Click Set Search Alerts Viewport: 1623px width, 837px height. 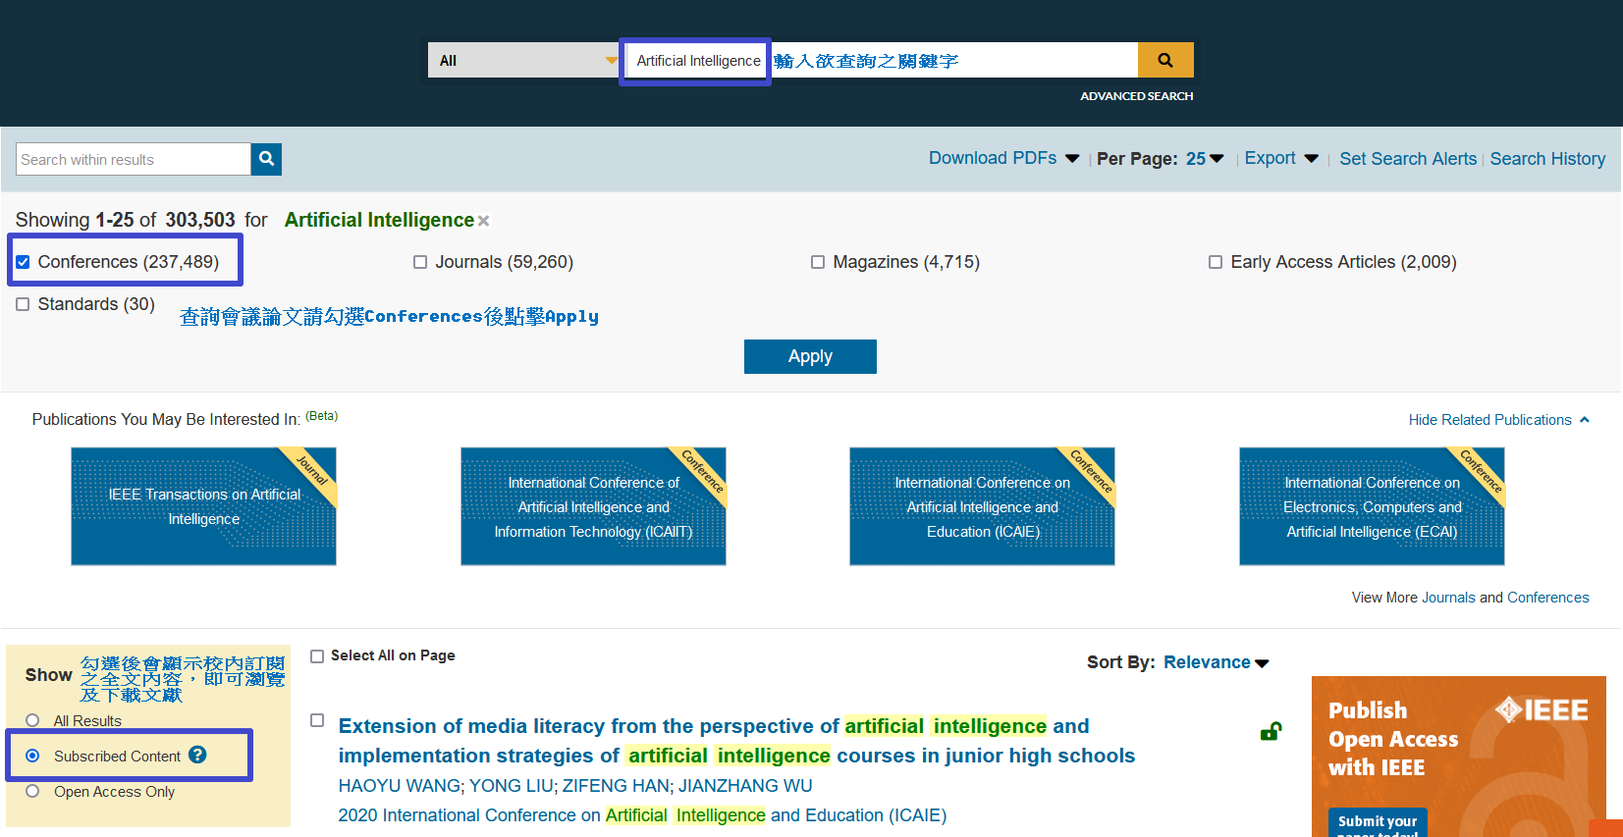tap(1408, 159)
